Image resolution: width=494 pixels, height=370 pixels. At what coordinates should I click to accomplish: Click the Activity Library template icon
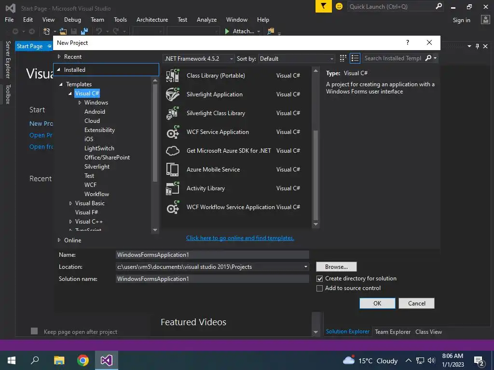(173, 188)
